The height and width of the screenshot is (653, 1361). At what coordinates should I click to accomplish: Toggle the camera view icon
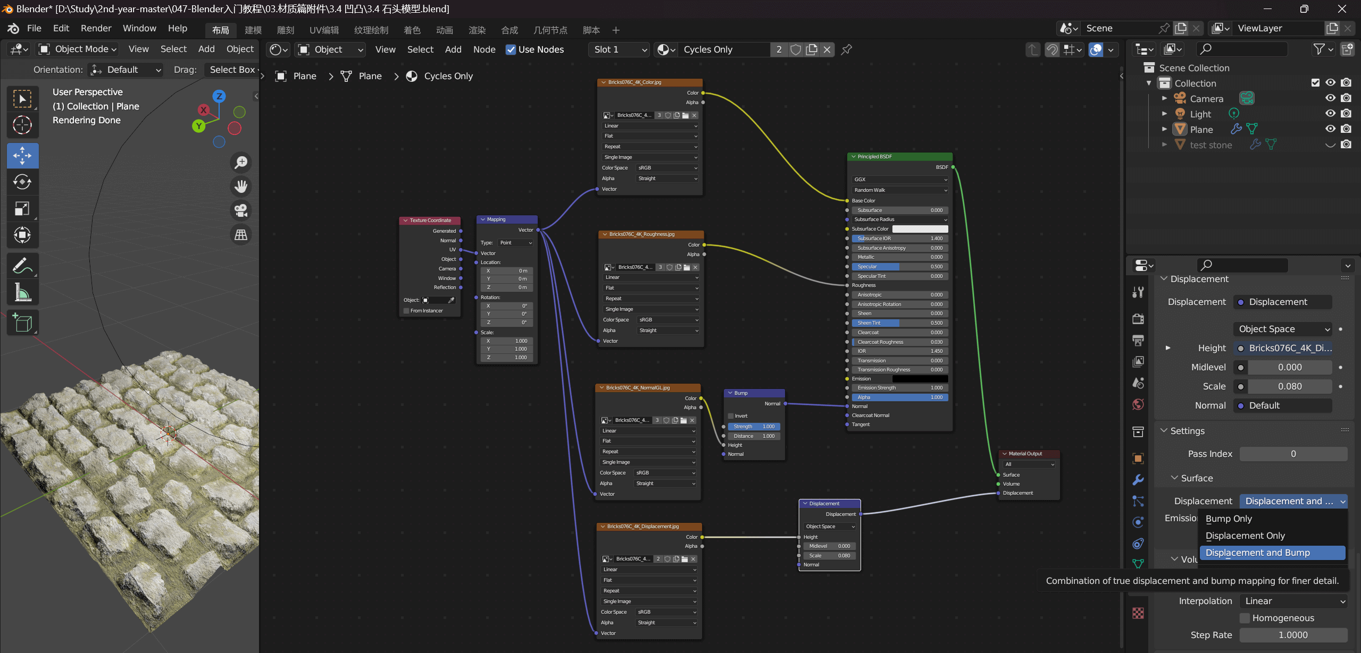241,210
